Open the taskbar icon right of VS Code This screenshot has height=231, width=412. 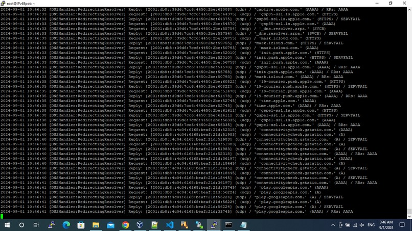pos(184,225)
